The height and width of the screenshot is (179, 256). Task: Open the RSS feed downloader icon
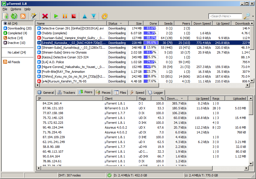coord(23,16)
